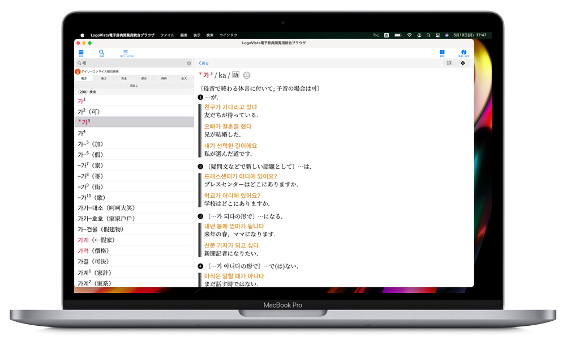566x340 pixels.
Task: Select the 検索 magnifier toolbar icon
Action: (101, 53)
